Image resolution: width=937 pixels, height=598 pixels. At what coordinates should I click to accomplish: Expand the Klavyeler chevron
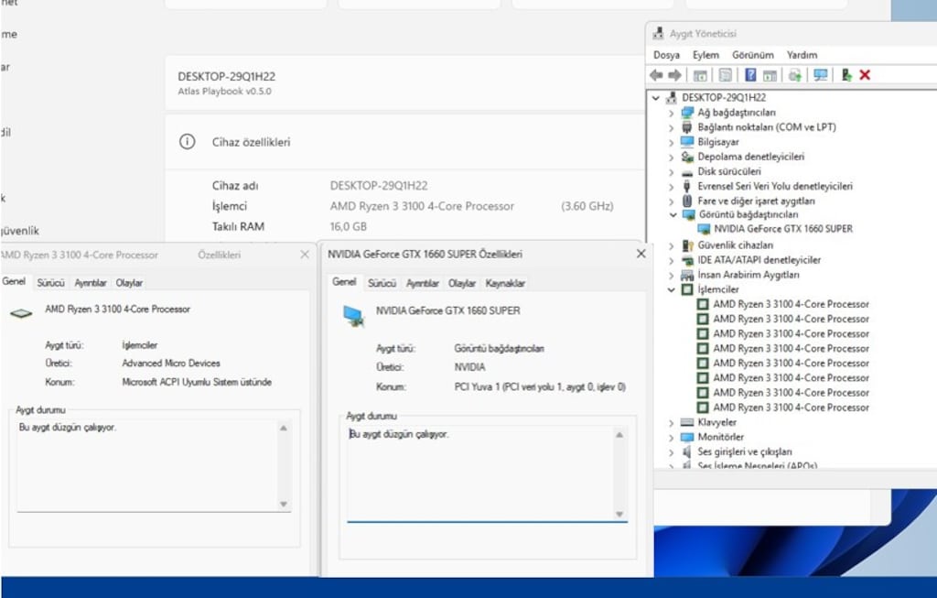click(x=671, y=422)
